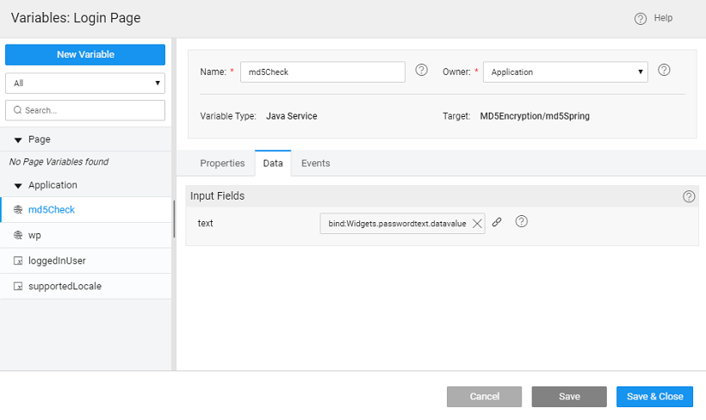Clear the text binding with X icon
Screen dimensions: 706x420
click(477, 223)
